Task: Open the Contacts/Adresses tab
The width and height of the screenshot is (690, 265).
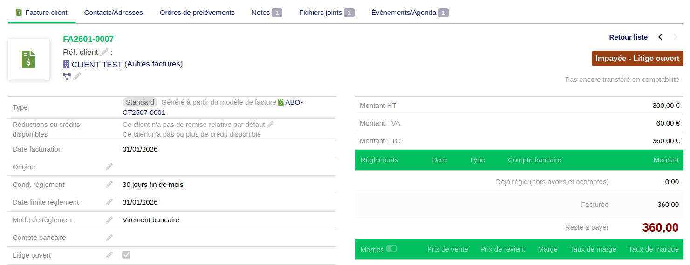Action: coord(113,13)
